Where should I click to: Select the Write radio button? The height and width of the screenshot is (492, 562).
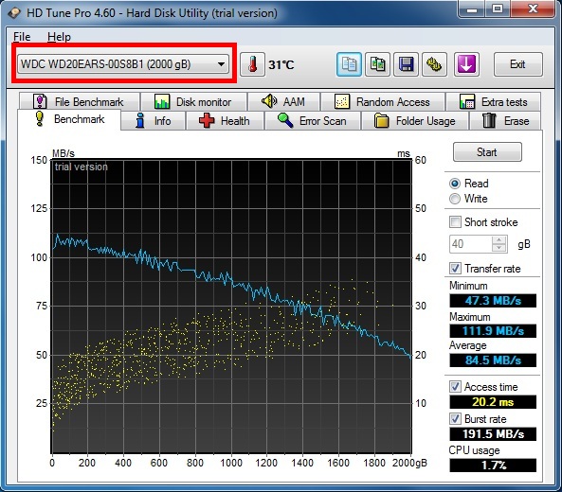pyautogui.click(x=455, y=199)
